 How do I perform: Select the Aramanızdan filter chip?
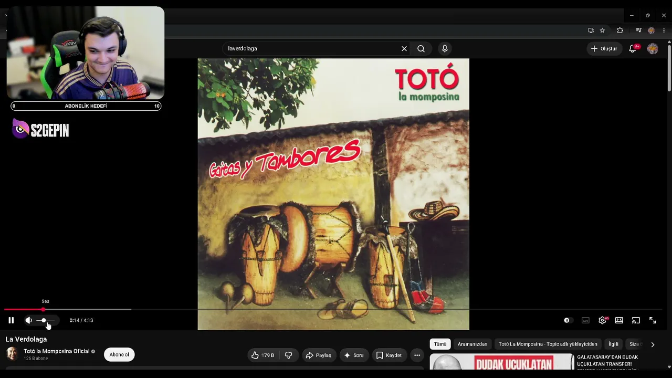[x=472, y=344]
